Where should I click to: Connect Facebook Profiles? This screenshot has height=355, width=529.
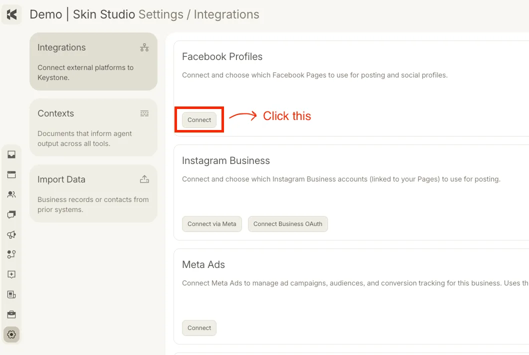[x=199, y=120]
